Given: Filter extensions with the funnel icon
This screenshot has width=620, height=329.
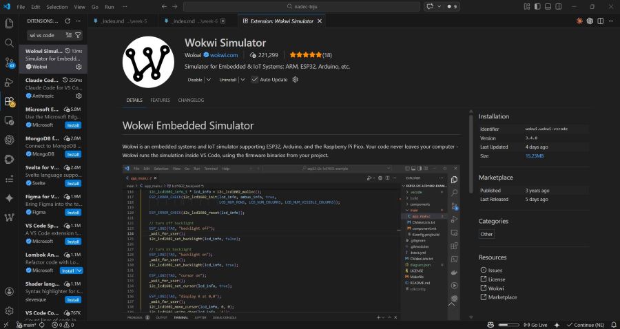Looking at the screenshot, I should 78,35.
